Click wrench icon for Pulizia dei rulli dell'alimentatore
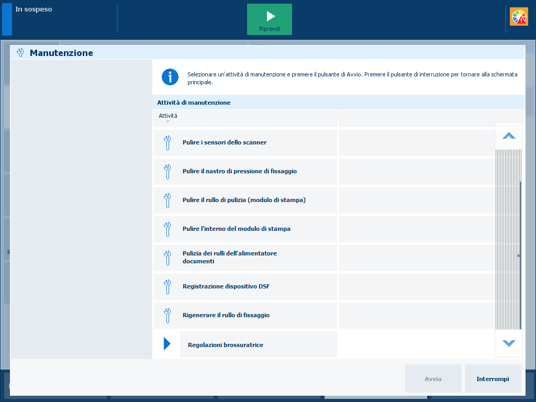This screenshot has height=402, width=536. pos(167,258)
